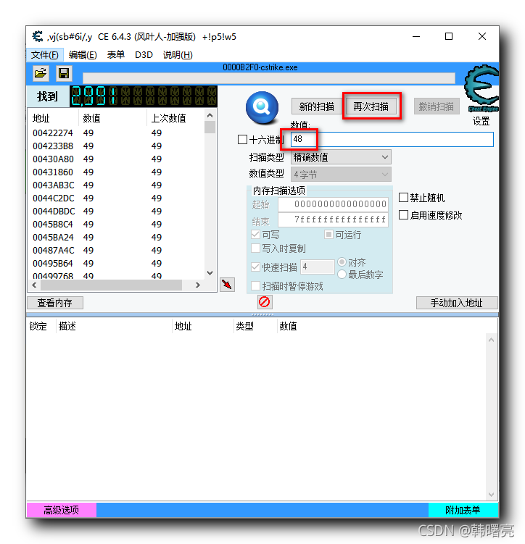
Task: Enable the 启用速度修改 checkbox
Action: (403, 214)
